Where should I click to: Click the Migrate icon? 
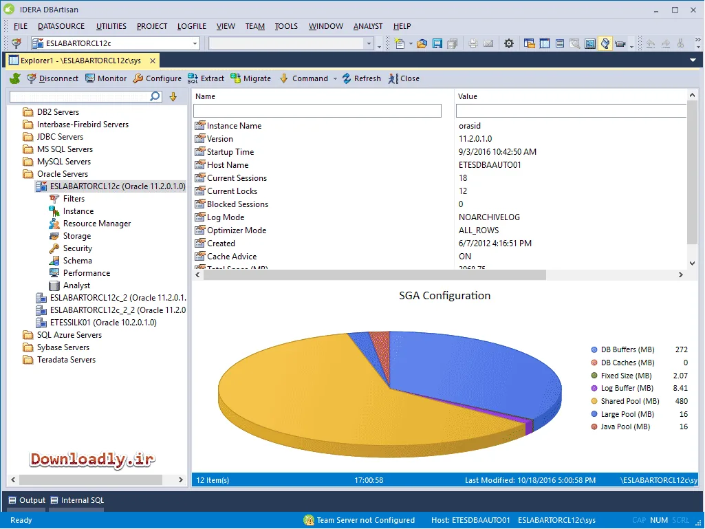[236, 78]
